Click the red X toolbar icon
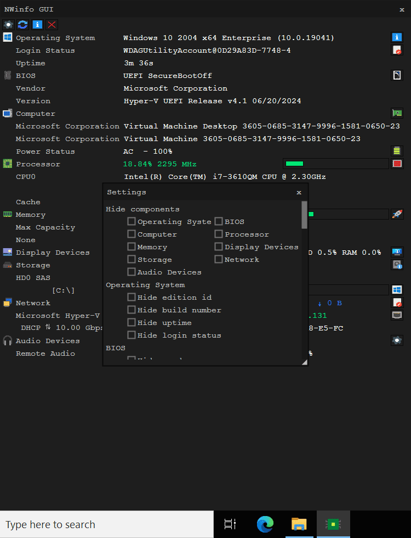The height and width of the screenshot is (538, 411). 52,25
